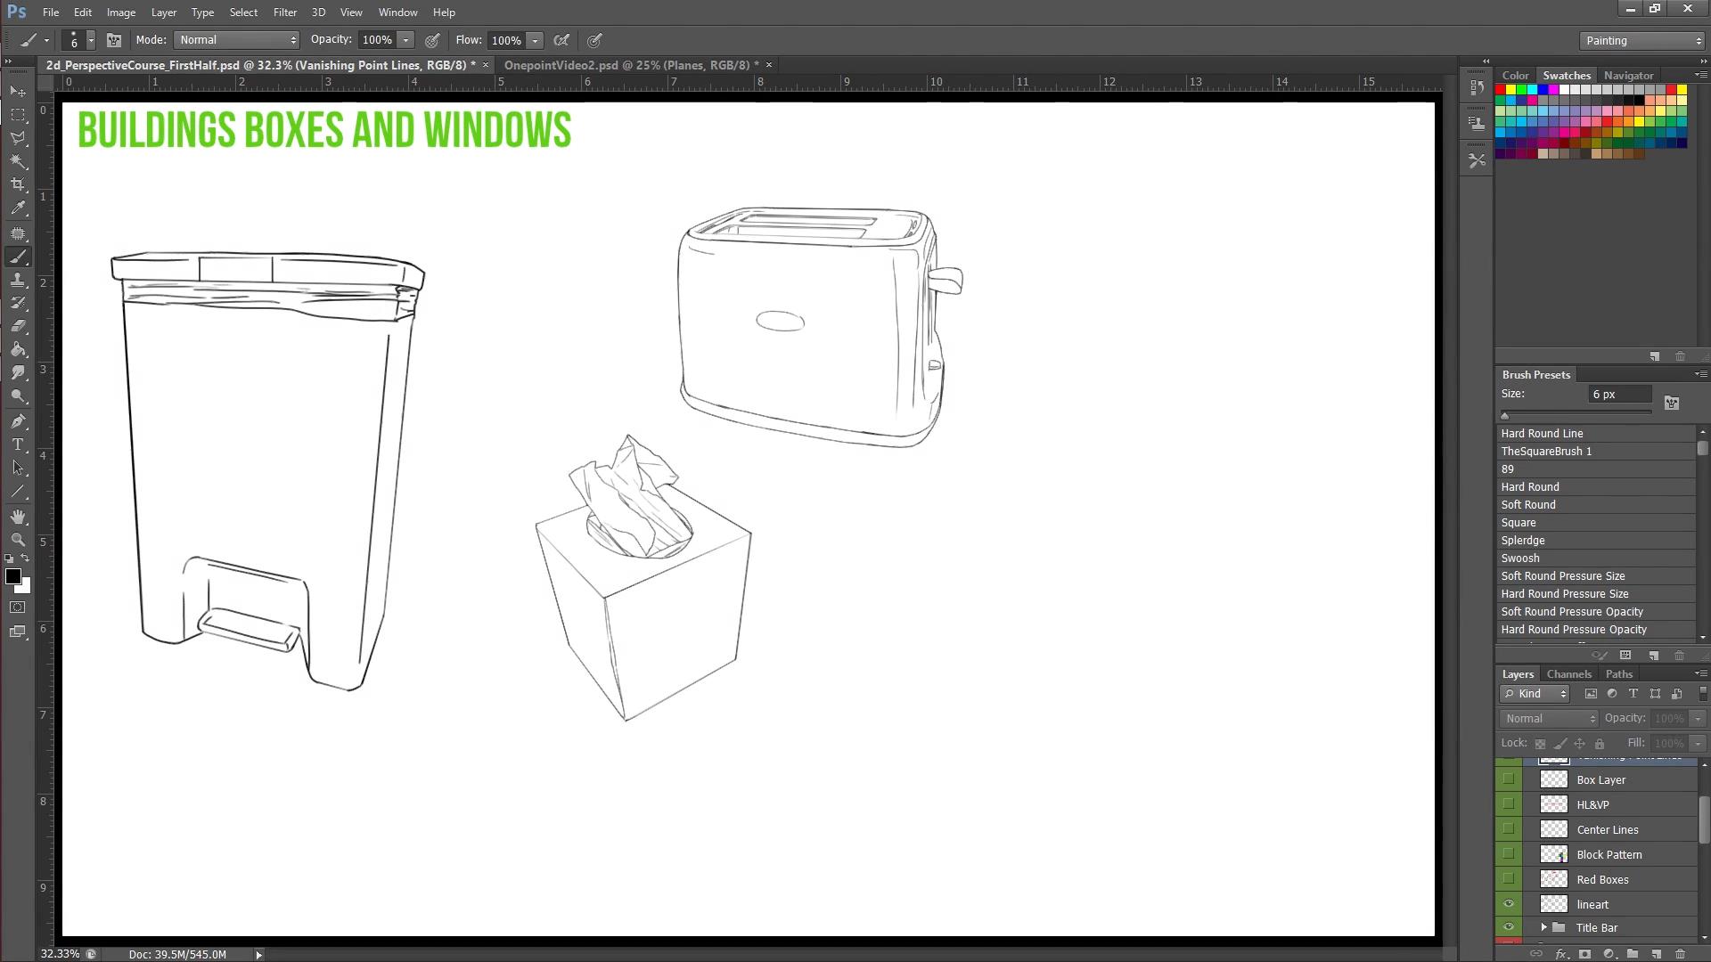This screenshot has height=962, width=1711.
Task: Open the Painting workspace dropdown
Action: [1641, 40]
